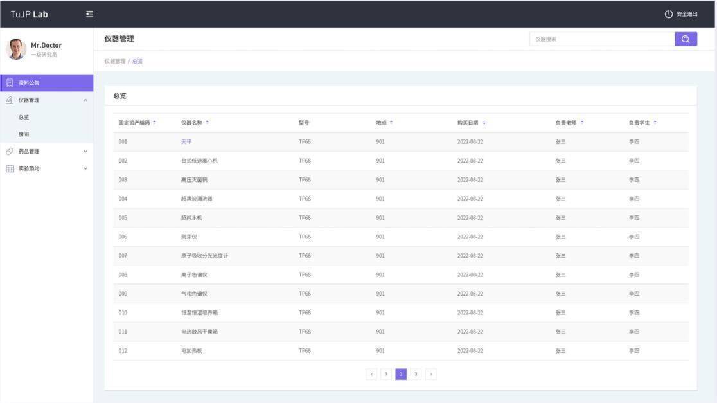Click 901 location cell in row 003

(x=380, y=180)
